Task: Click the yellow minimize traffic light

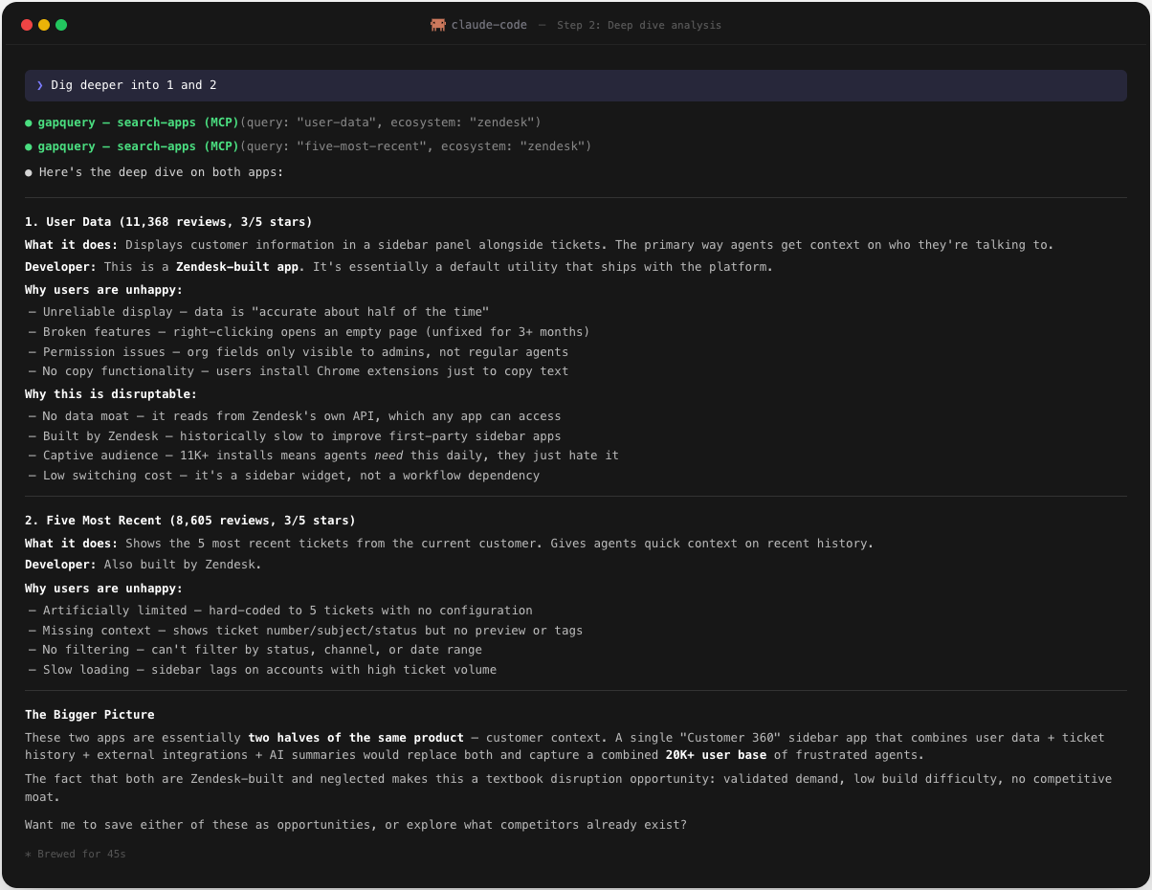Action: (x=43, y=25)
